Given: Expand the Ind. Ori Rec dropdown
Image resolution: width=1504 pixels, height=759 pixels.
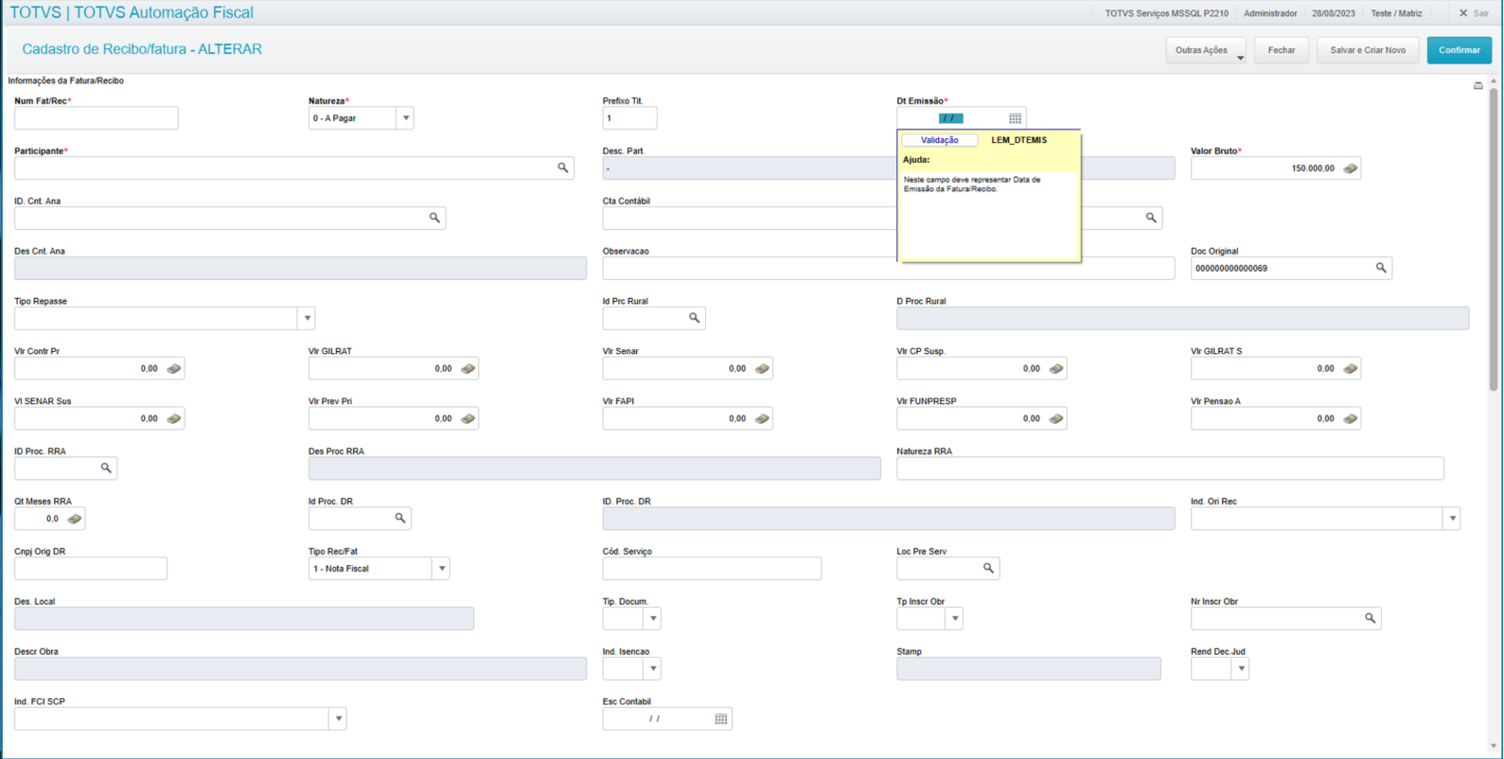Looking at the screenshot, I should coord(1452,519).
